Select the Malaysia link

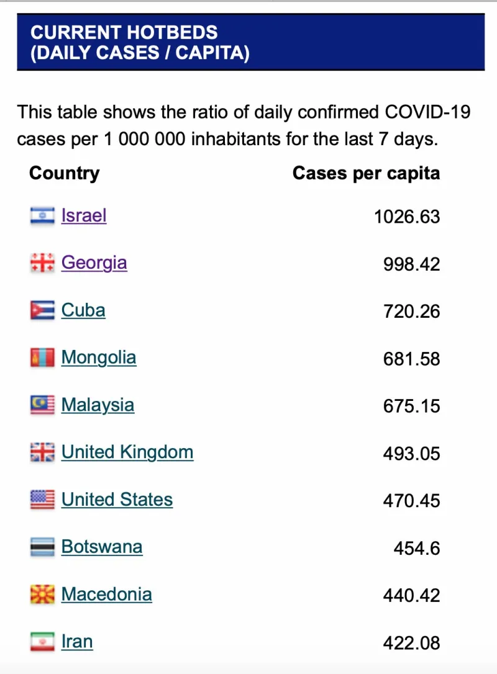point(98,405)
